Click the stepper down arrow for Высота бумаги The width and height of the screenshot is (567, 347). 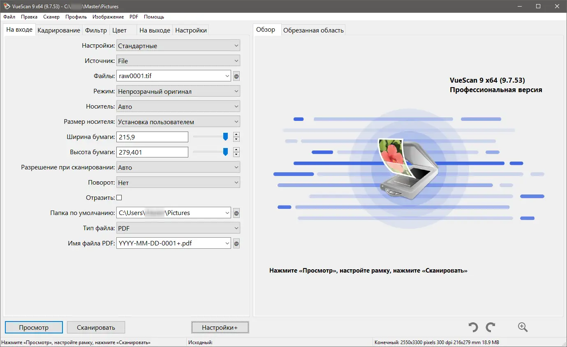[x=236, y=154]
